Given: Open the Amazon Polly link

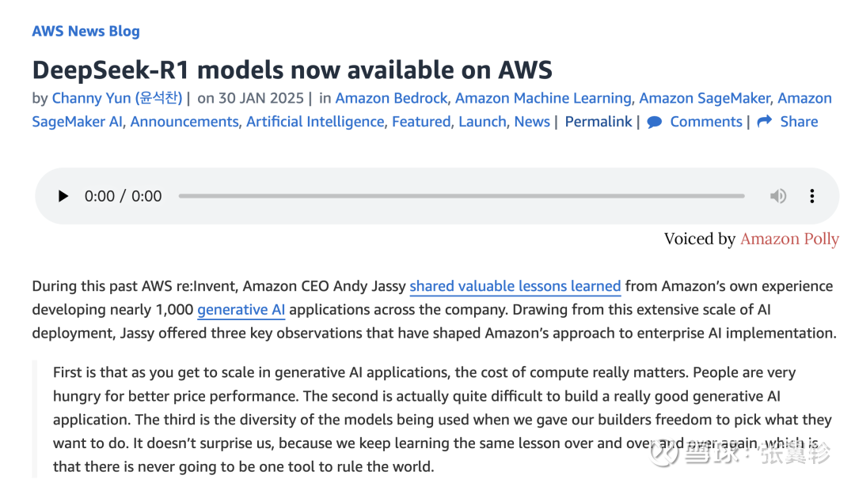Looking at the screenshot, I should point(789,239).
